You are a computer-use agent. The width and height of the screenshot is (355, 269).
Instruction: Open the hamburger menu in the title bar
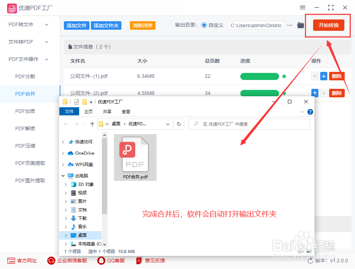(302, 7)
